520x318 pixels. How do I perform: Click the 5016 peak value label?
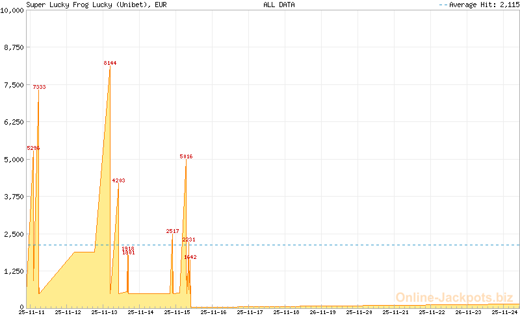coord(186,156)
